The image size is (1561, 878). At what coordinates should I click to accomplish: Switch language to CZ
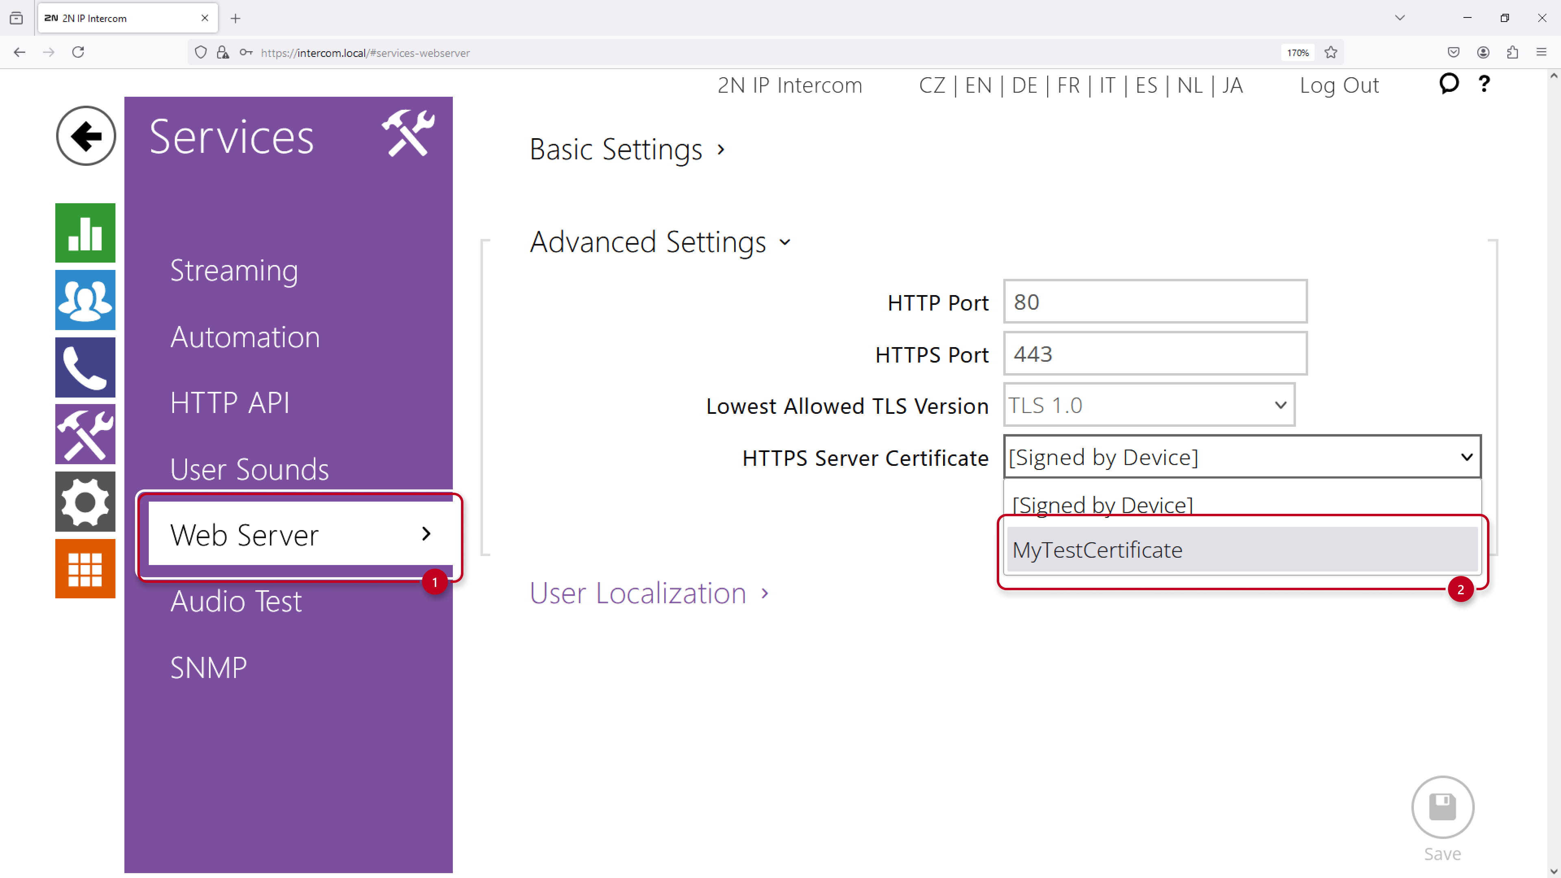[932, 85]
